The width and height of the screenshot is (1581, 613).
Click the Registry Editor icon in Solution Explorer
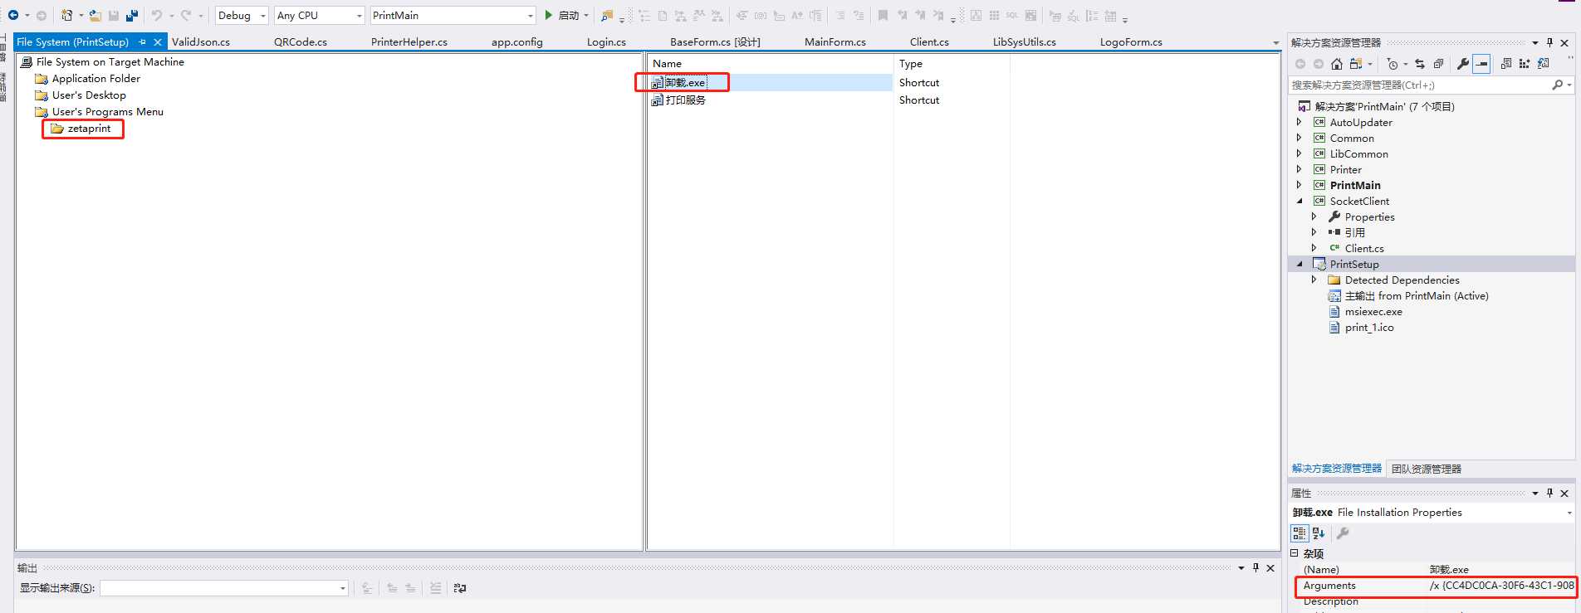(1525, 64)
